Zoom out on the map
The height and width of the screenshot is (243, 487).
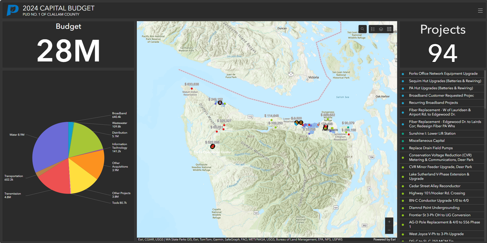389,230
